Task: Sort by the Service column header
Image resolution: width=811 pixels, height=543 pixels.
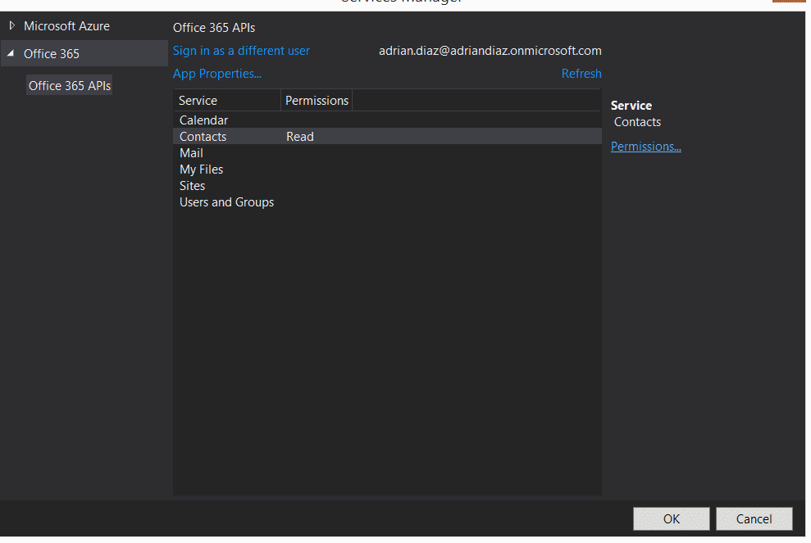Action: coord(227,100)
